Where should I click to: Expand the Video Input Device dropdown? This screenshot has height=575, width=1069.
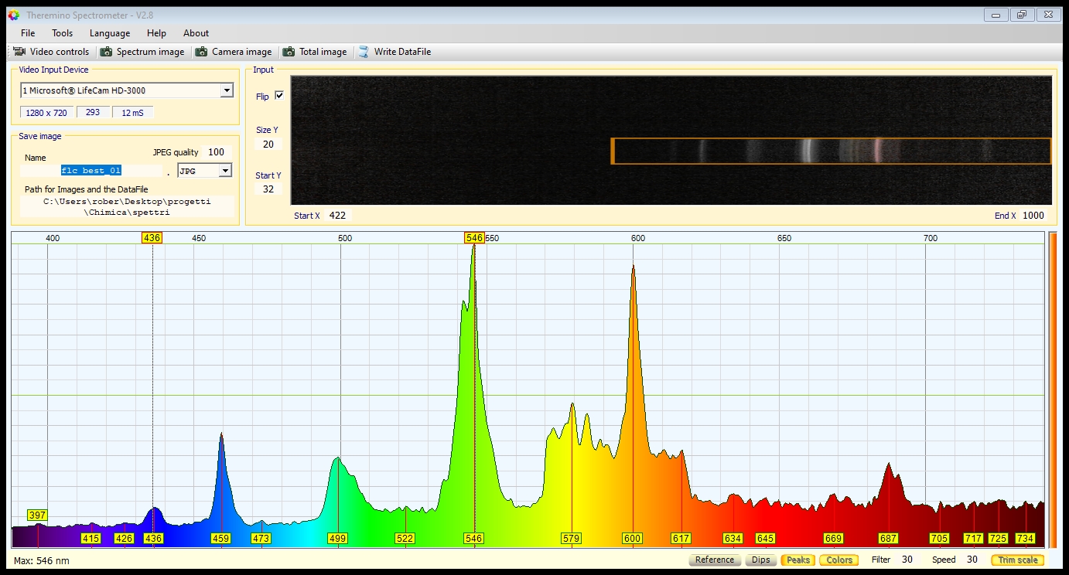(226, 90)
